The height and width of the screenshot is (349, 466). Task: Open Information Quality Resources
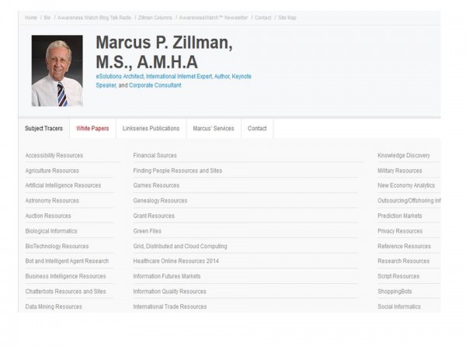pyautogui.click(x=169, y=292)
